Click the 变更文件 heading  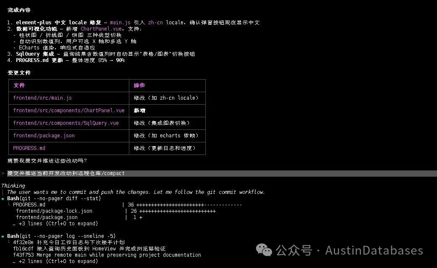(x=19, y=73)
